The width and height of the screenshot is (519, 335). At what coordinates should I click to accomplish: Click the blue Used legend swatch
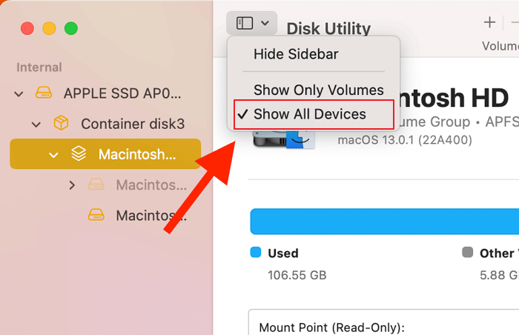(x=256, y=253)
